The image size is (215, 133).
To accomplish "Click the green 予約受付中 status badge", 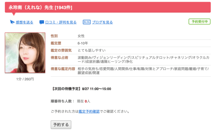I will pos(199,22).
